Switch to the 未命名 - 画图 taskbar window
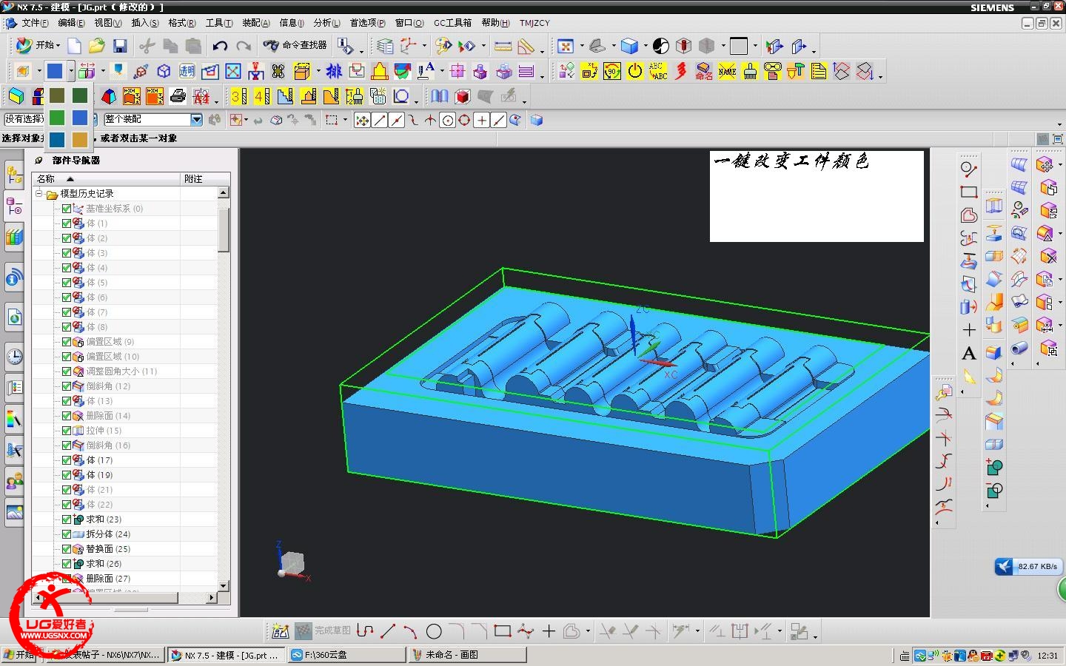 click(x=466, y=655)
